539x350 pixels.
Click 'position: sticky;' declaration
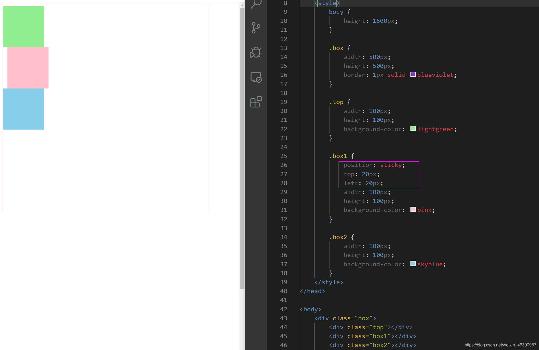click(x=374, y=165)
